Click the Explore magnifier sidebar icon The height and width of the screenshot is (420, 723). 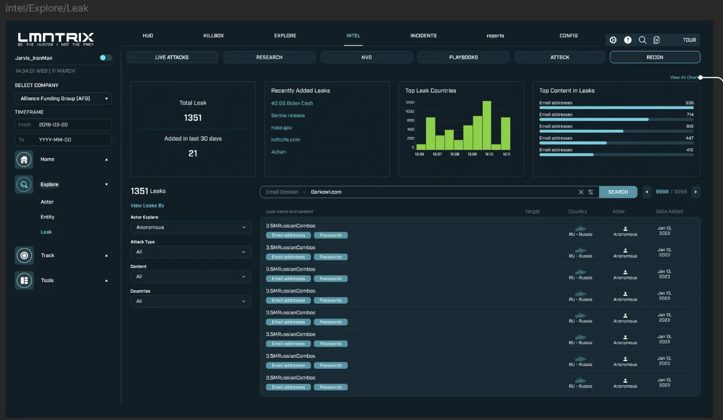(24, 185)
